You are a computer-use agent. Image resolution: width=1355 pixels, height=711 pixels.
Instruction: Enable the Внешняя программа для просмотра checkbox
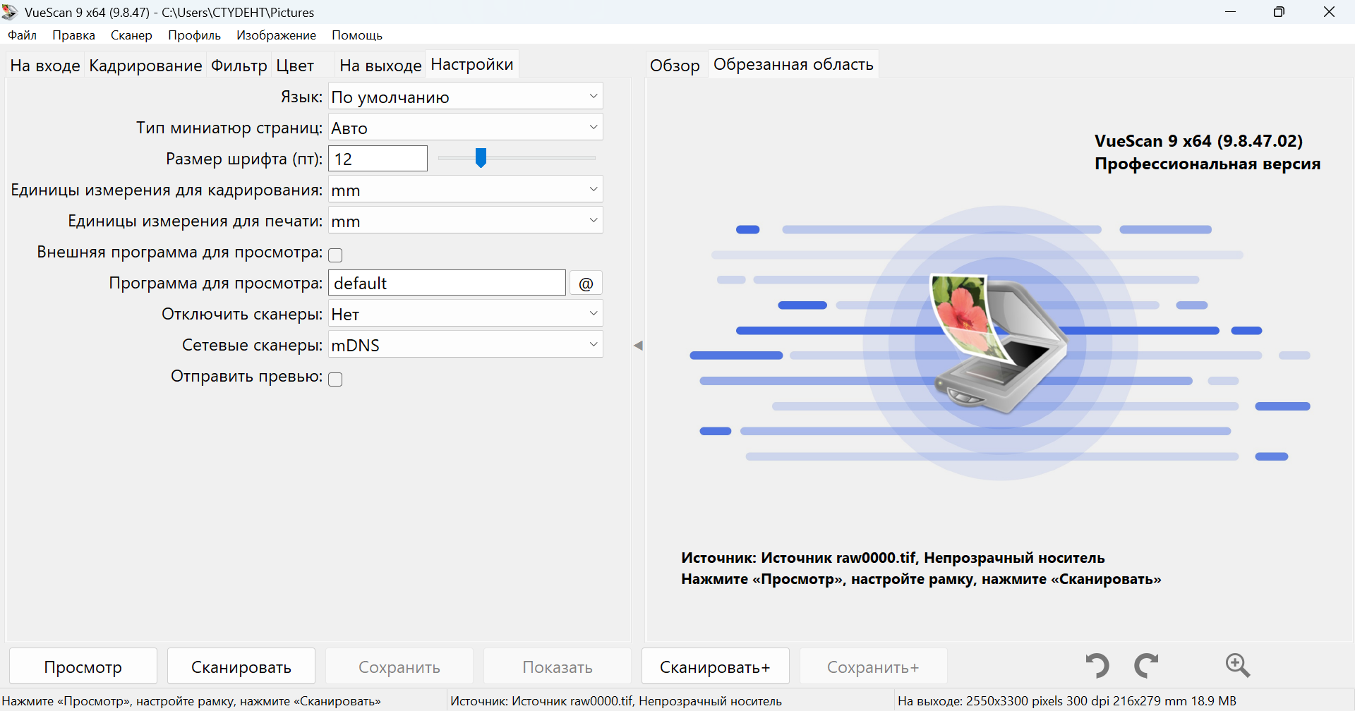click(336, 255)
